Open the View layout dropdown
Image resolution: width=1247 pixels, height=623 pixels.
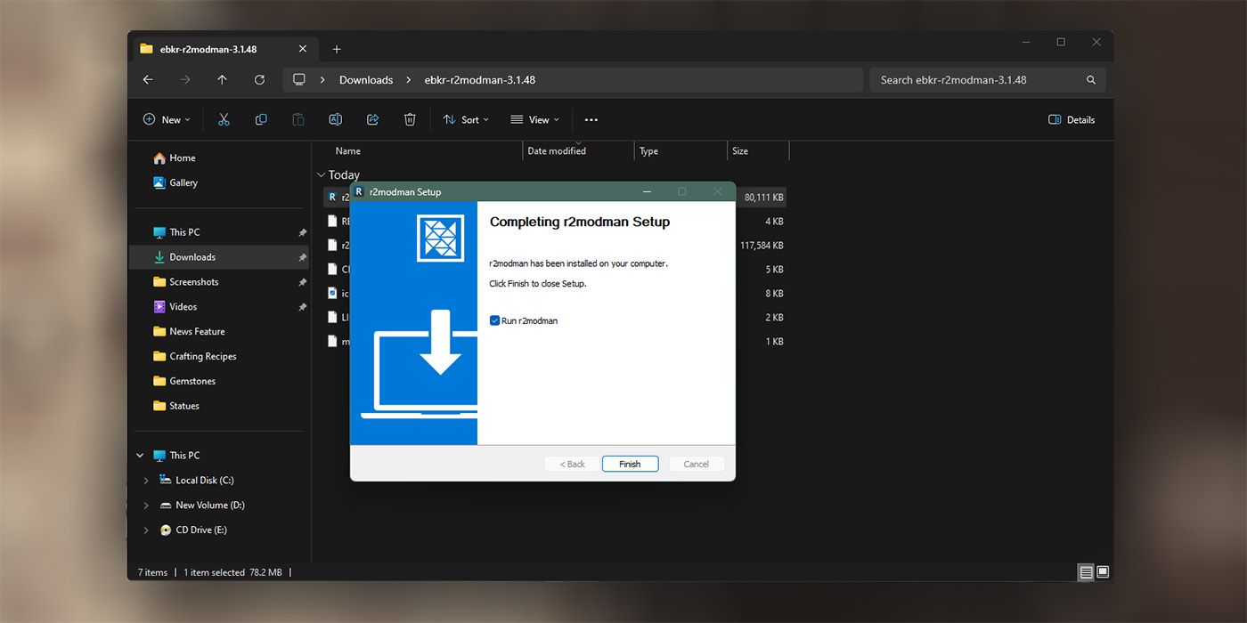(x=534, y=119)
